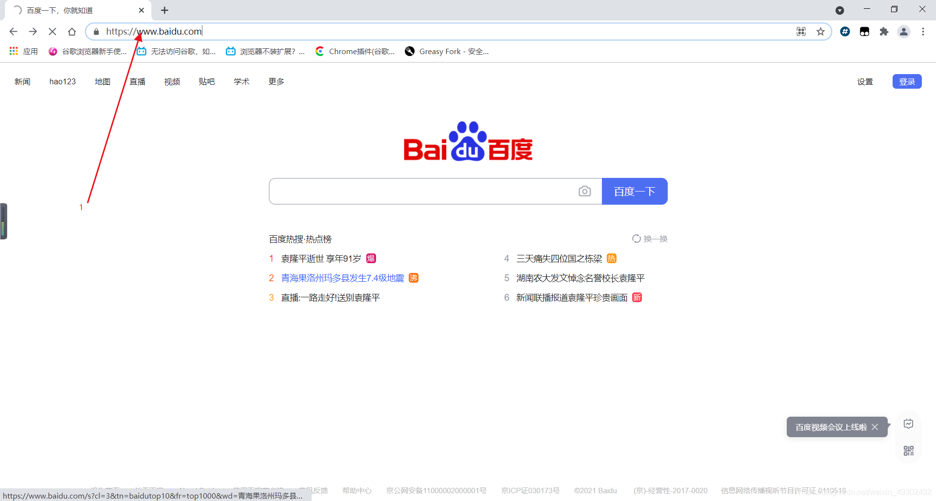Image resolution: width=936 pixels, height=501 pixels.
Task: Open the tab search dropdown arrow
Action: point(839,10)
